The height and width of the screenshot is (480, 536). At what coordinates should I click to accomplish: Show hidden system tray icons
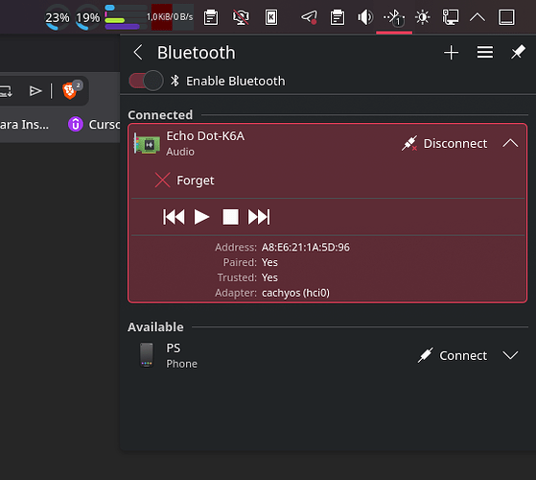(478, 17)
